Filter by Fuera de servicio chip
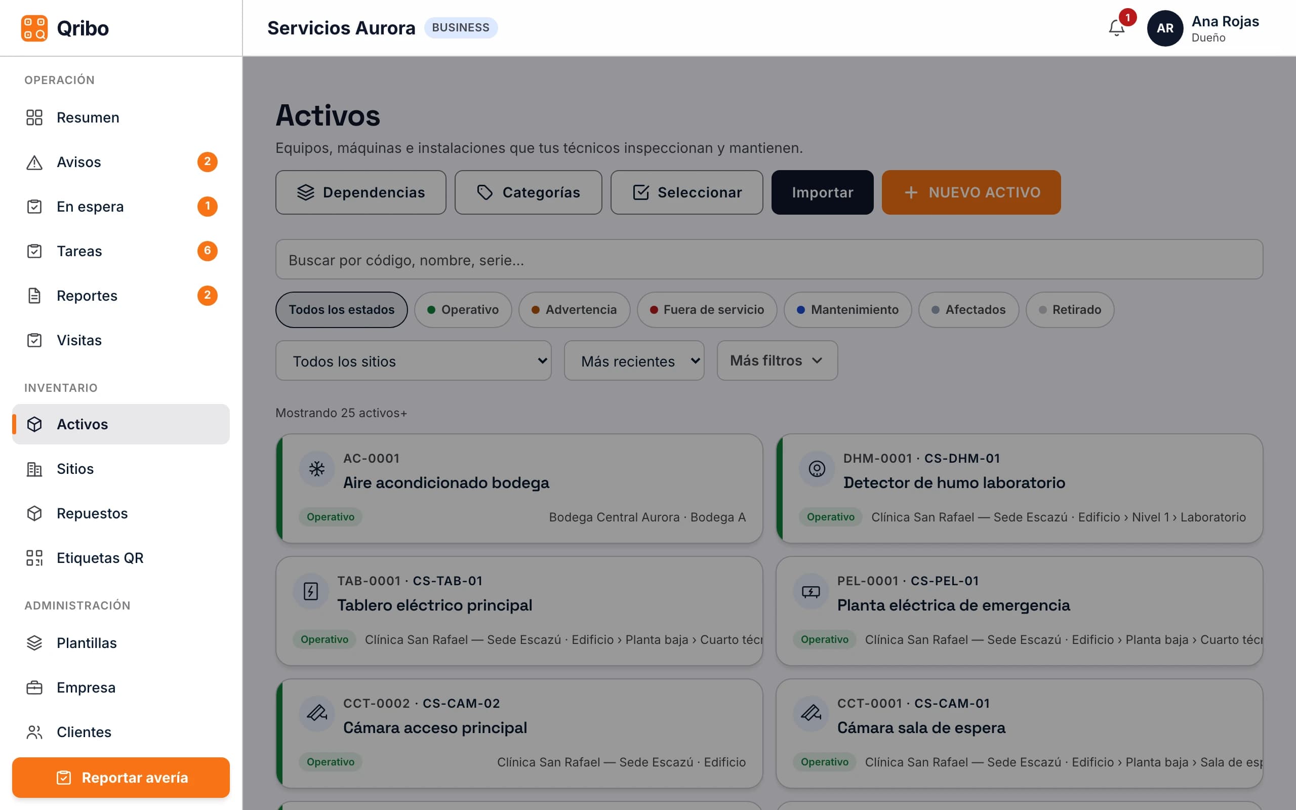 tap(707, 310)
